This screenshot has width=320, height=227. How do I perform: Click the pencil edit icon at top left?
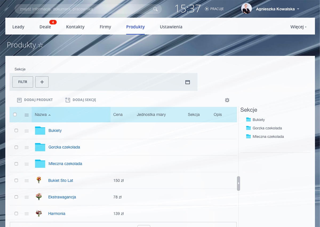click(7, 9)
